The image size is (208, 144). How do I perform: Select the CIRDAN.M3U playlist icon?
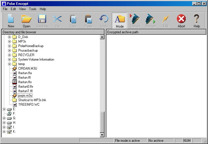pos(15,68)
